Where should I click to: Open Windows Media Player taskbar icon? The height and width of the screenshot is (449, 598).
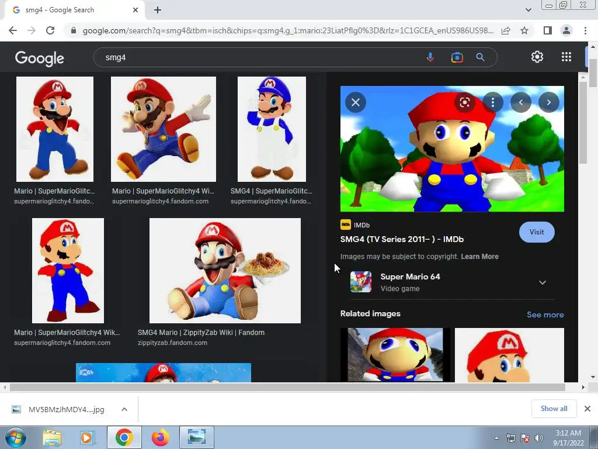pos(86,437)
